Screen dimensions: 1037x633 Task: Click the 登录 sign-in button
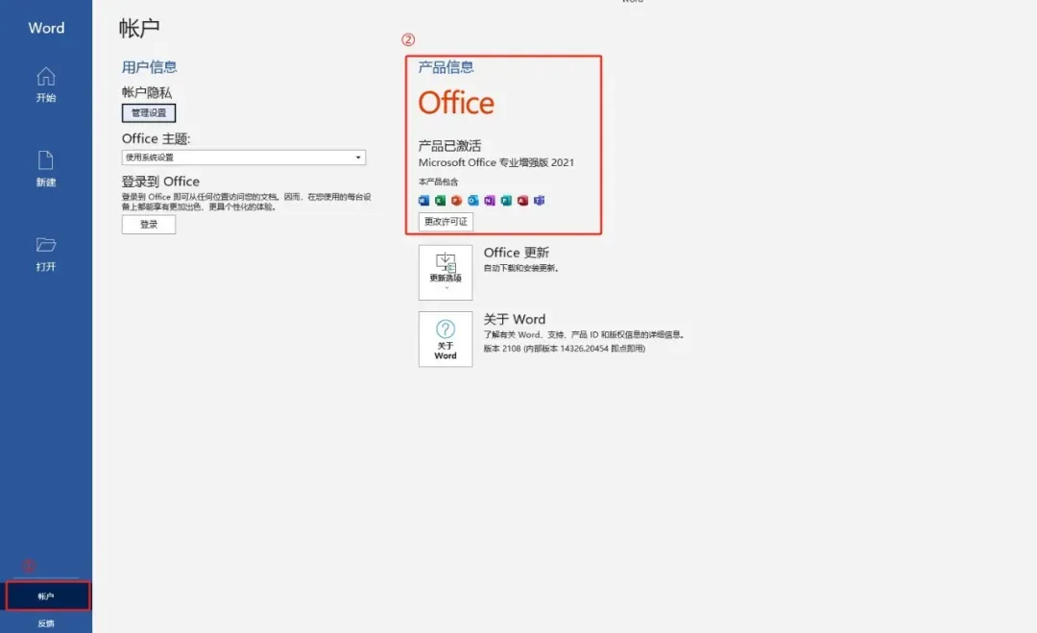149,224
